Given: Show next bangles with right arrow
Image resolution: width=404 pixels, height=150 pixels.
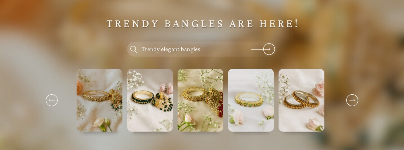Looking at the screenshot, I should pos(352,100).
